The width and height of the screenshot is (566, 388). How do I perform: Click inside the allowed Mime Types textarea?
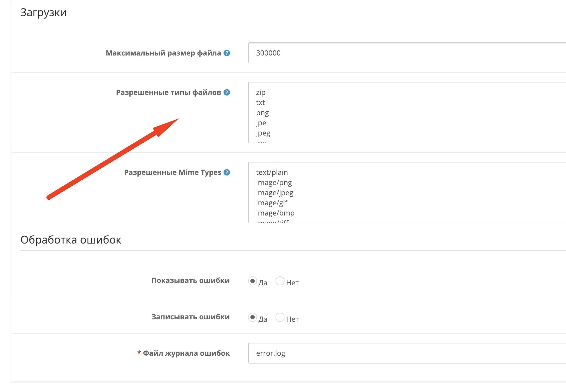[x=407, y=193]
